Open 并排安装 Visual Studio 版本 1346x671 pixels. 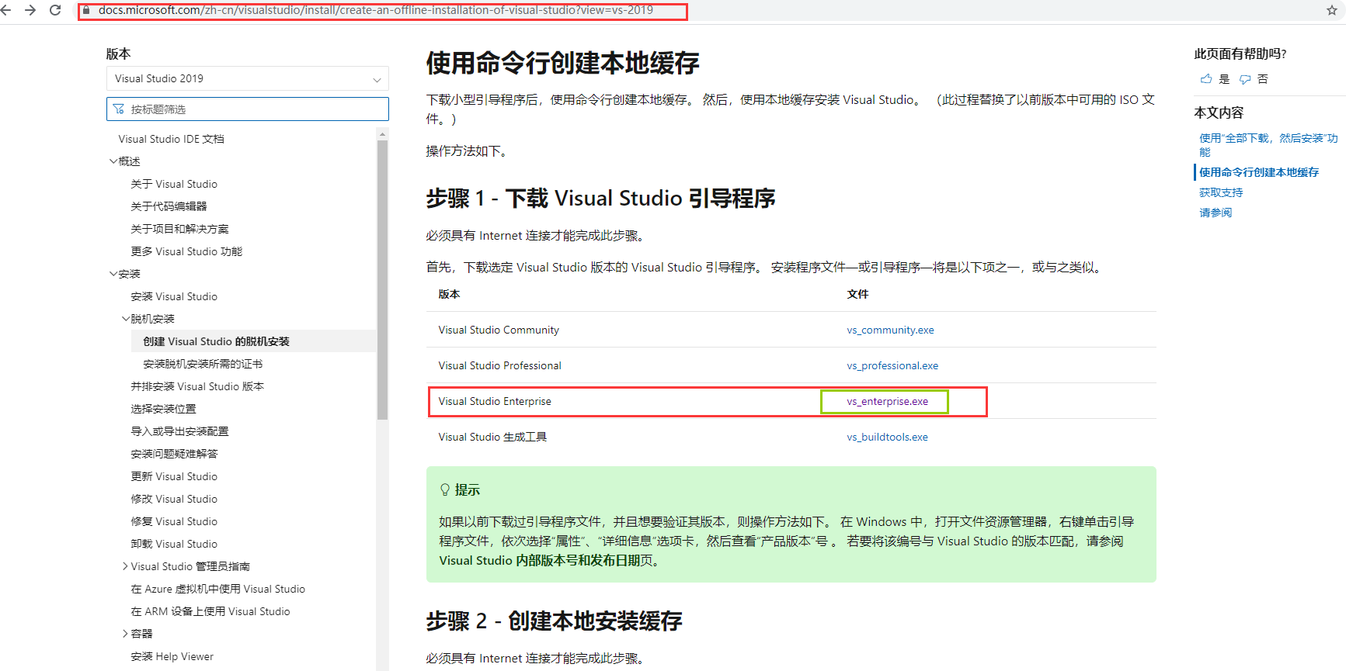197,386
